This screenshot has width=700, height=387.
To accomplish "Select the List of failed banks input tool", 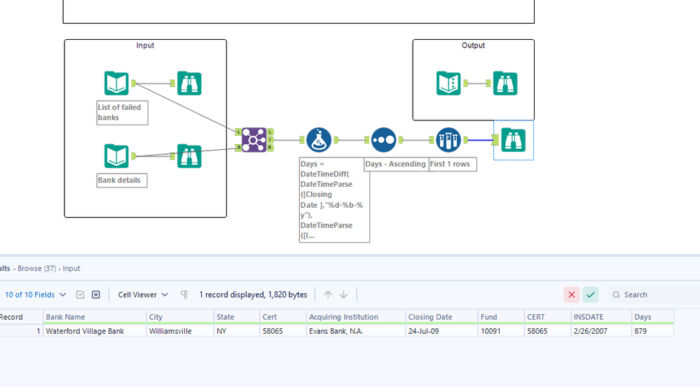I will (x=116, y=83).
